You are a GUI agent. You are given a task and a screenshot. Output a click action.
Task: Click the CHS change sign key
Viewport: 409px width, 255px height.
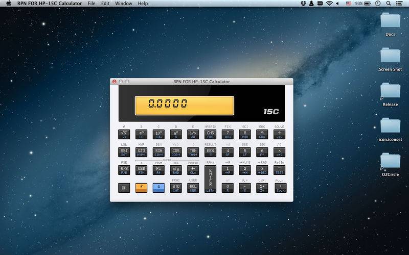click(210, 135)
